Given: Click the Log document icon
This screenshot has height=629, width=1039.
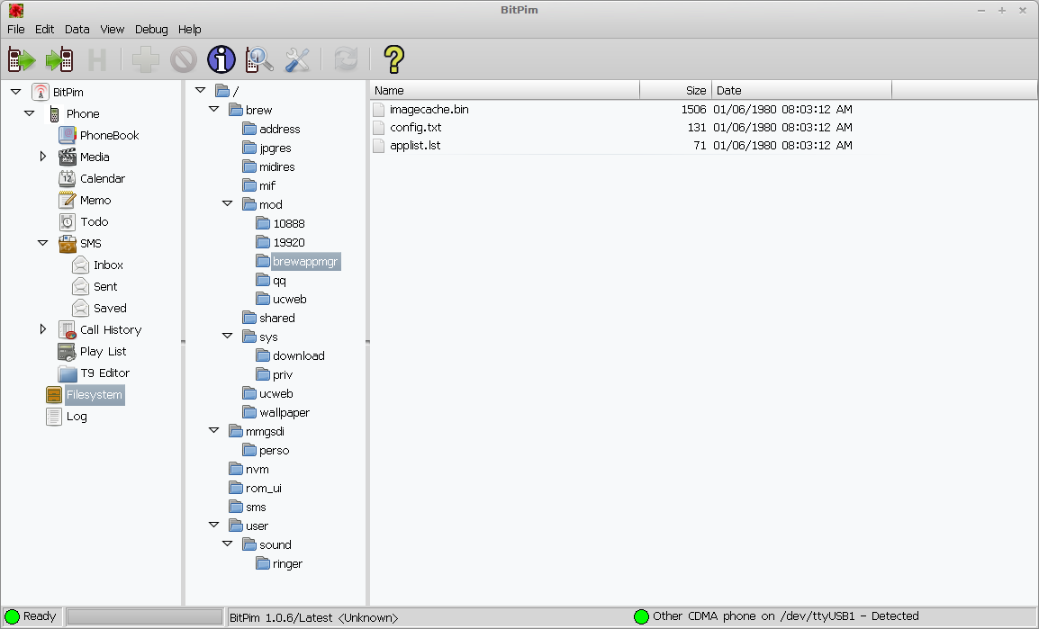Looking at the screenshot, I should pos(54,417).
